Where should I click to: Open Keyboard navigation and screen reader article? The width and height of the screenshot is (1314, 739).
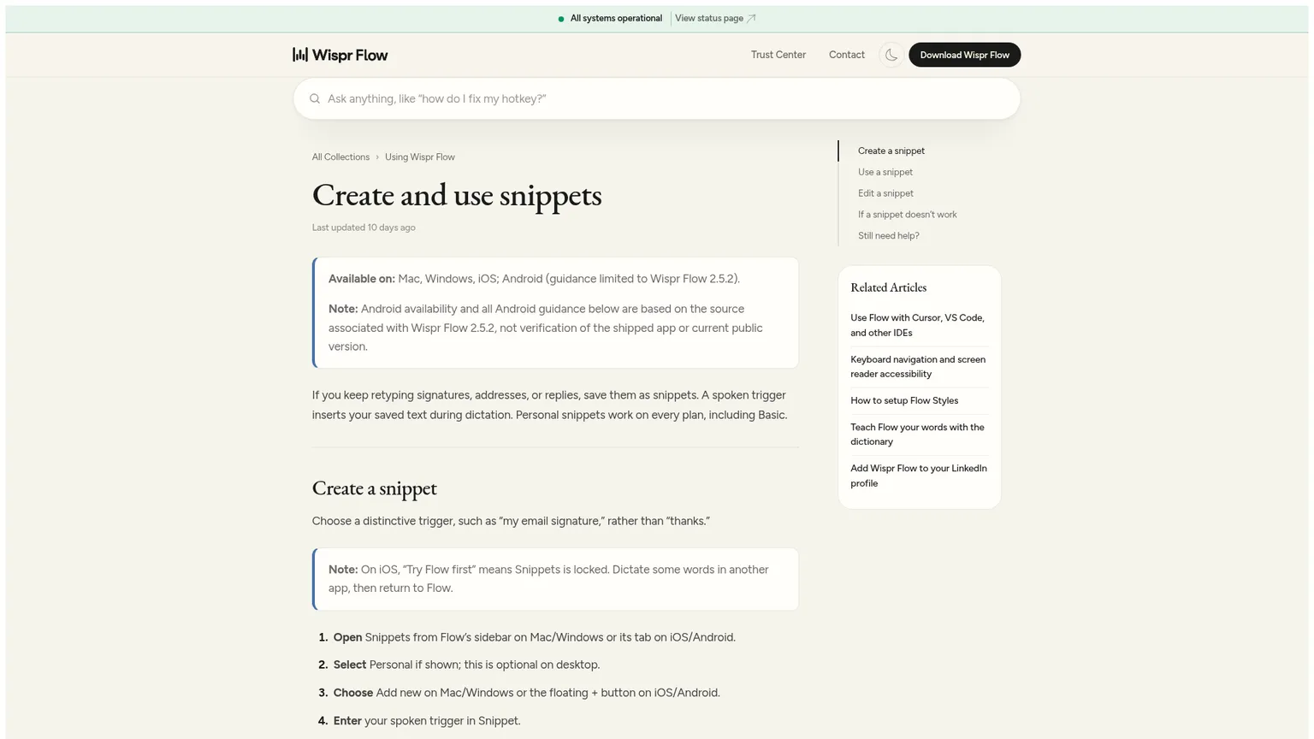click(918, 367)
